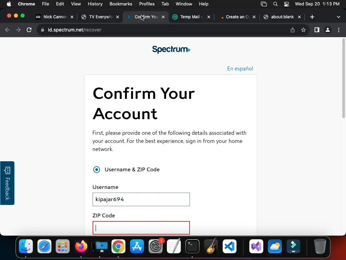Viewport: 346px width, 260px height.
Task: Open Finder from the Dock
Action: pyautogui.click(x=26, y=246)
